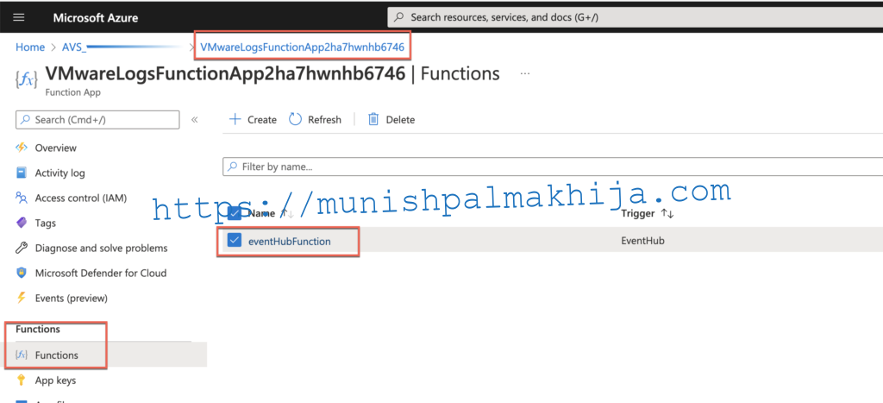Uncheck the eventHubFunction row checkbox

(235, 242)
